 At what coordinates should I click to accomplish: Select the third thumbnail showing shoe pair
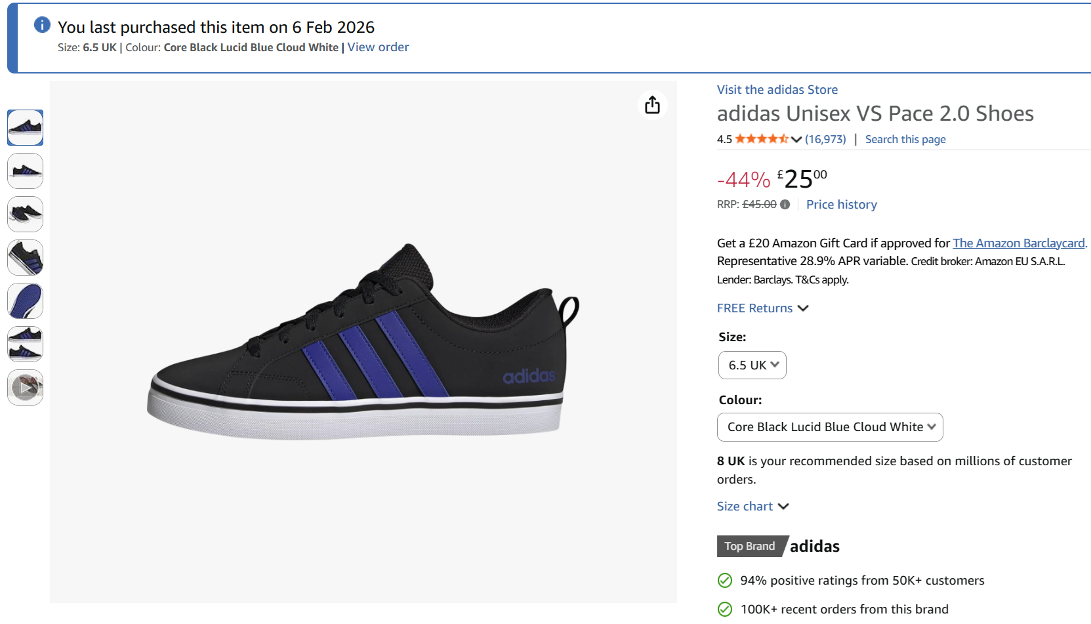coord(26,214)
